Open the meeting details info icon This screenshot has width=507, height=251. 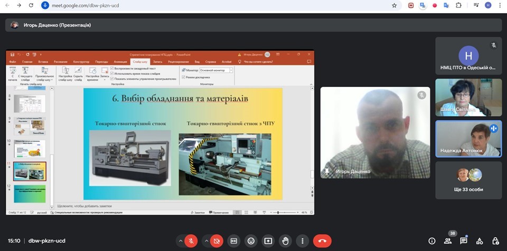click(x=432, y=241)
